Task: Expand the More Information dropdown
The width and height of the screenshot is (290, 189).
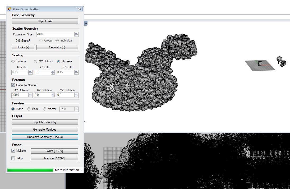Action: [68, 170]
